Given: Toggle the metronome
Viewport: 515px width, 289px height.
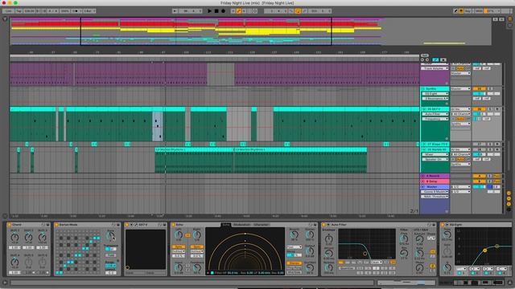Looking at the screenshot, I should (x=75, y=10).
